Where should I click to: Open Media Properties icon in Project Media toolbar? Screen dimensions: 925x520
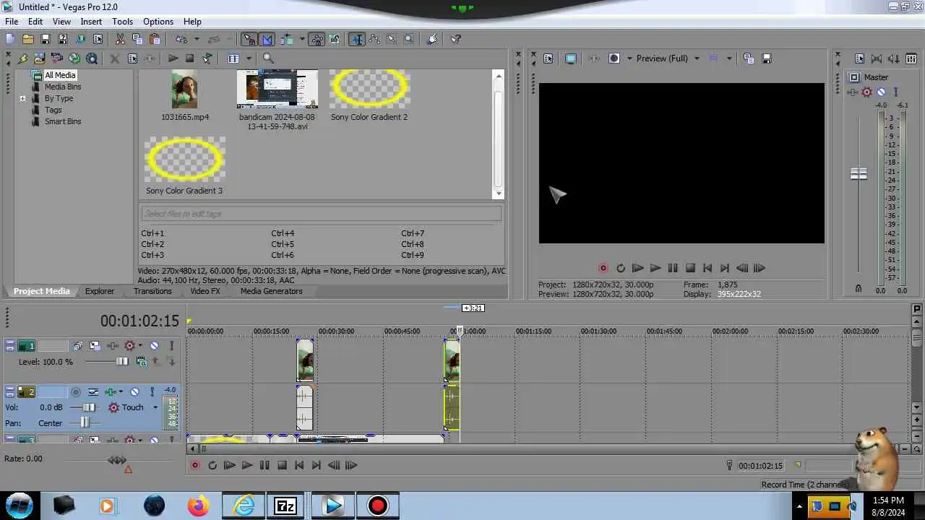(x=132, y=58)
